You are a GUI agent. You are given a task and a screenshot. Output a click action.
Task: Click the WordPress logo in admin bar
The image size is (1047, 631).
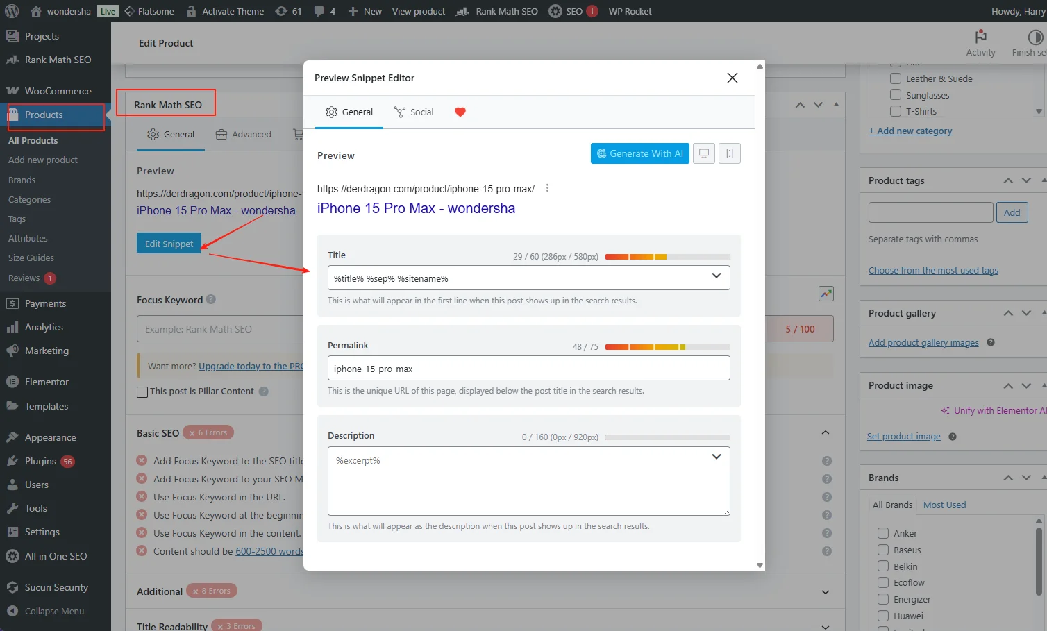(x=12, y=11)
